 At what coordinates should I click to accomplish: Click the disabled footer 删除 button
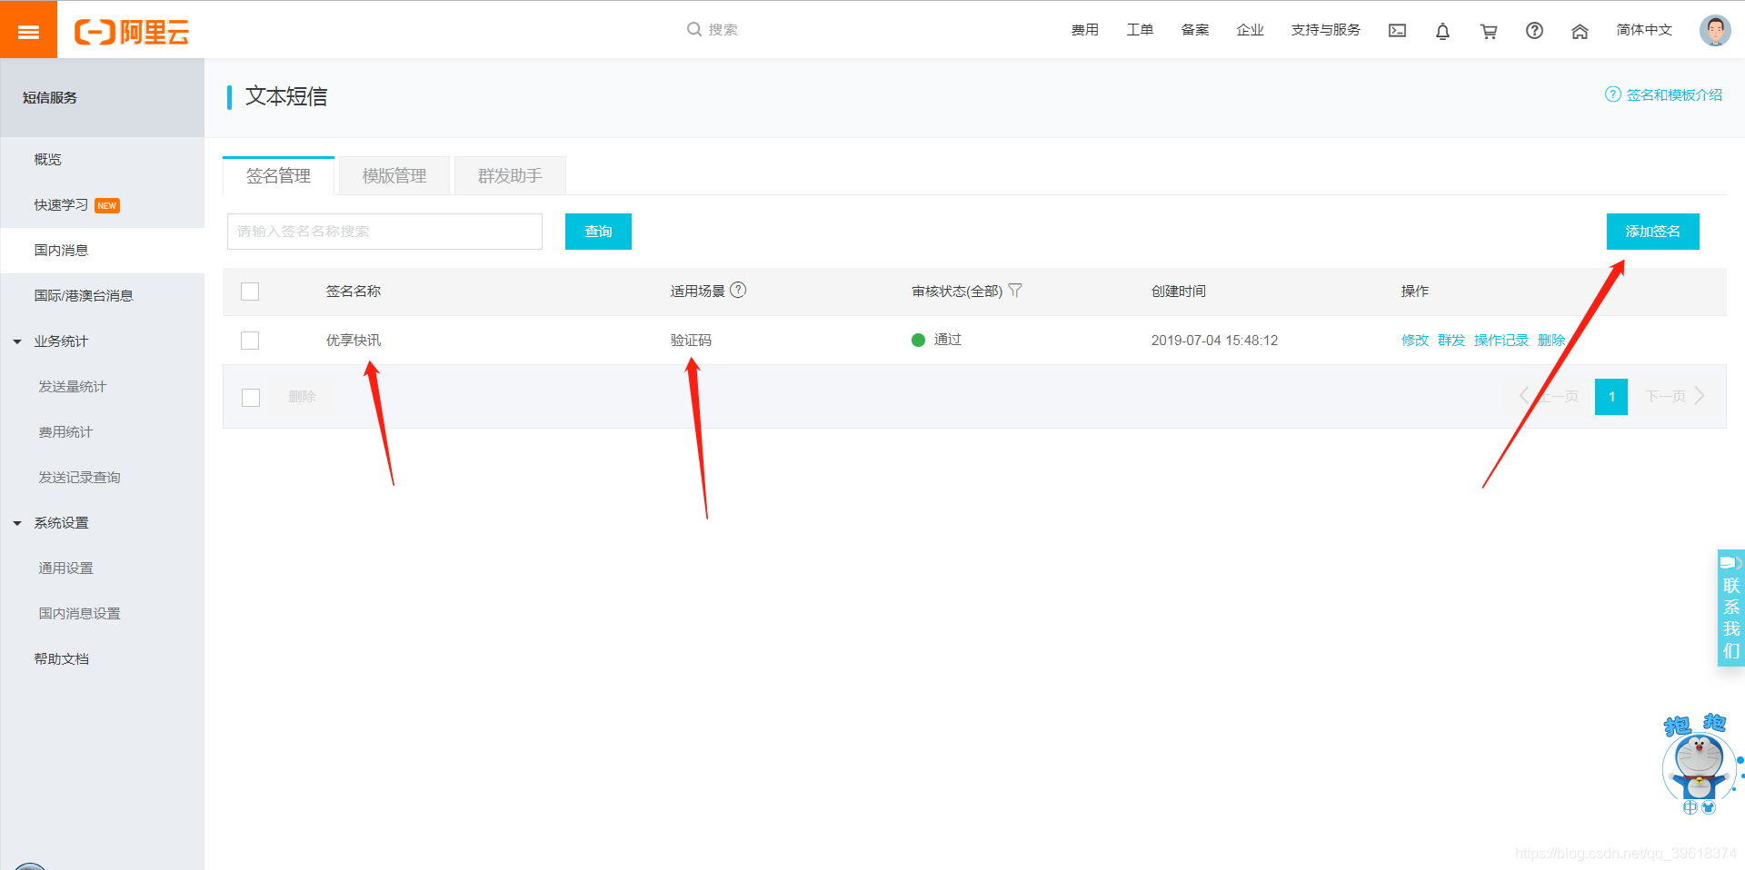pos(302,397)
